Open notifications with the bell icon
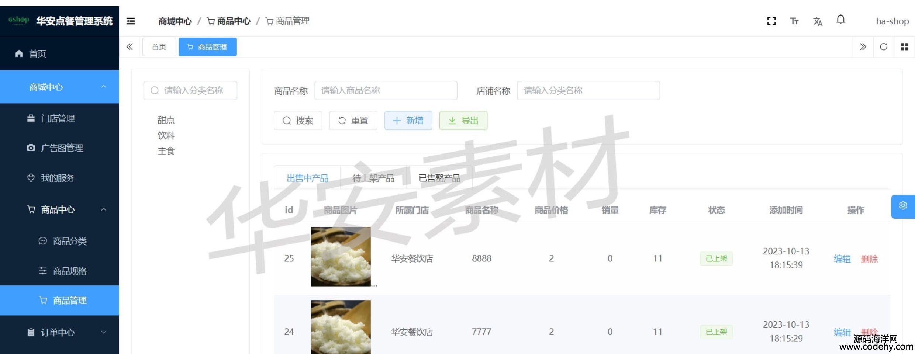Image resolution: width=915 pixels, height=354 pixels. (x=840, y=20)
